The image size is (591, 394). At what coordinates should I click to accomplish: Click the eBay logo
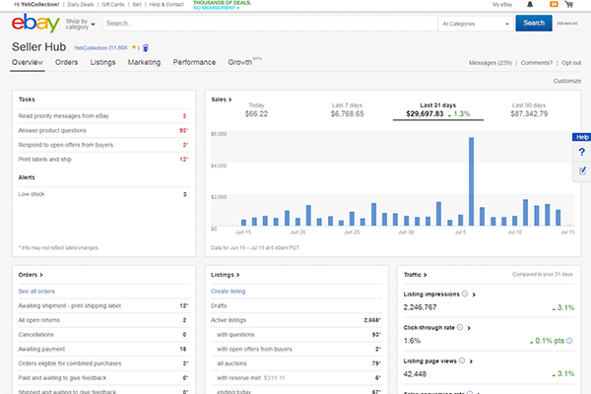pyautogui.click(x=35, y=23)
